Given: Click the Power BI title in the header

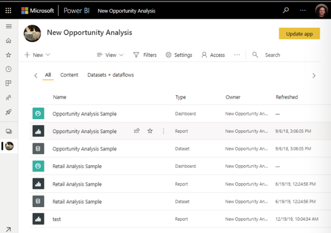Looking at the screenshot, I should 77,11.
